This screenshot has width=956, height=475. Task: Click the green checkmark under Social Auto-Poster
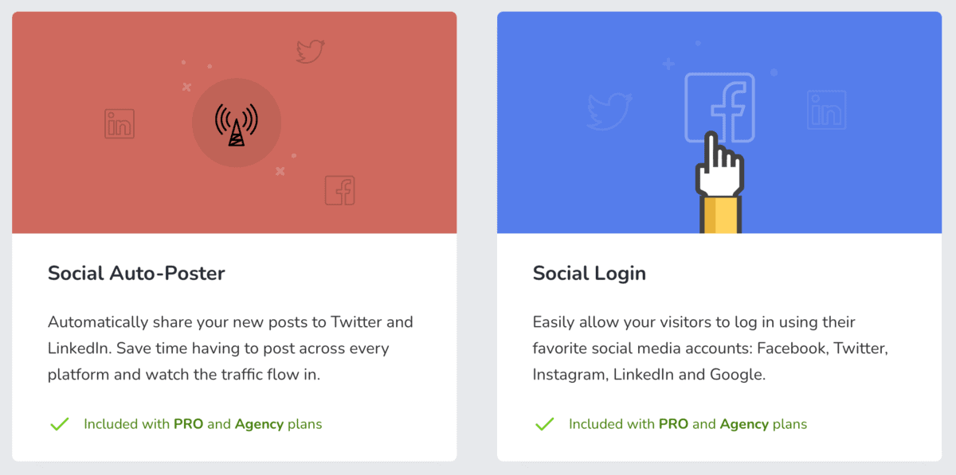click(60, 424)
